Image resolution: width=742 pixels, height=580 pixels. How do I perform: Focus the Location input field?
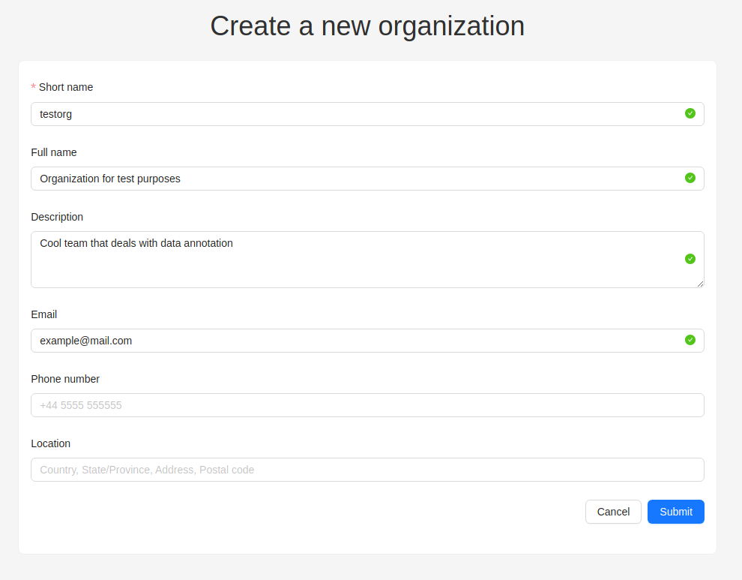pyautogui.click(x=367, y=470)
